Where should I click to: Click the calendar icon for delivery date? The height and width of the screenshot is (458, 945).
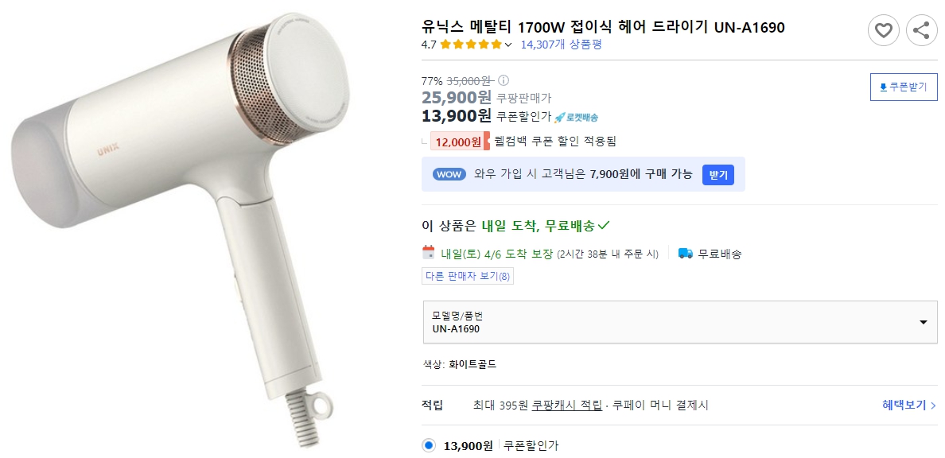click(x=428, y=254)
